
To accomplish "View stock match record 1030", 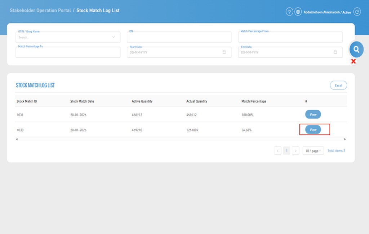I will click(313, 130).
